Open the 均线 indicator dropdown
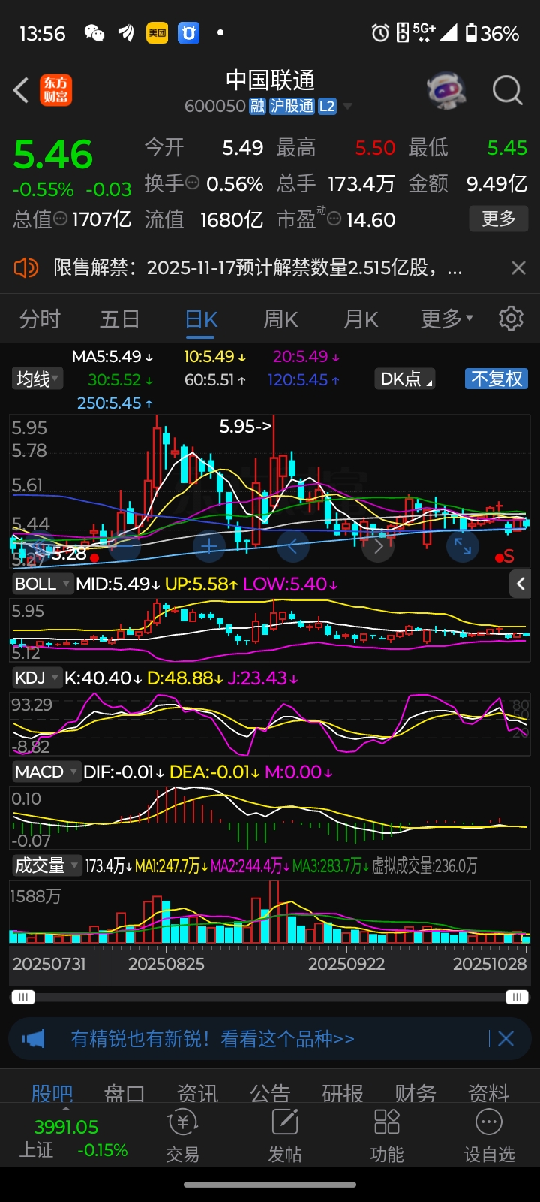 37,379
